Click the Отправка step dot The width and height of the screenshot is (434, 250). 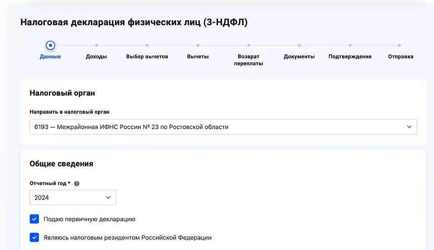(399, 45)
